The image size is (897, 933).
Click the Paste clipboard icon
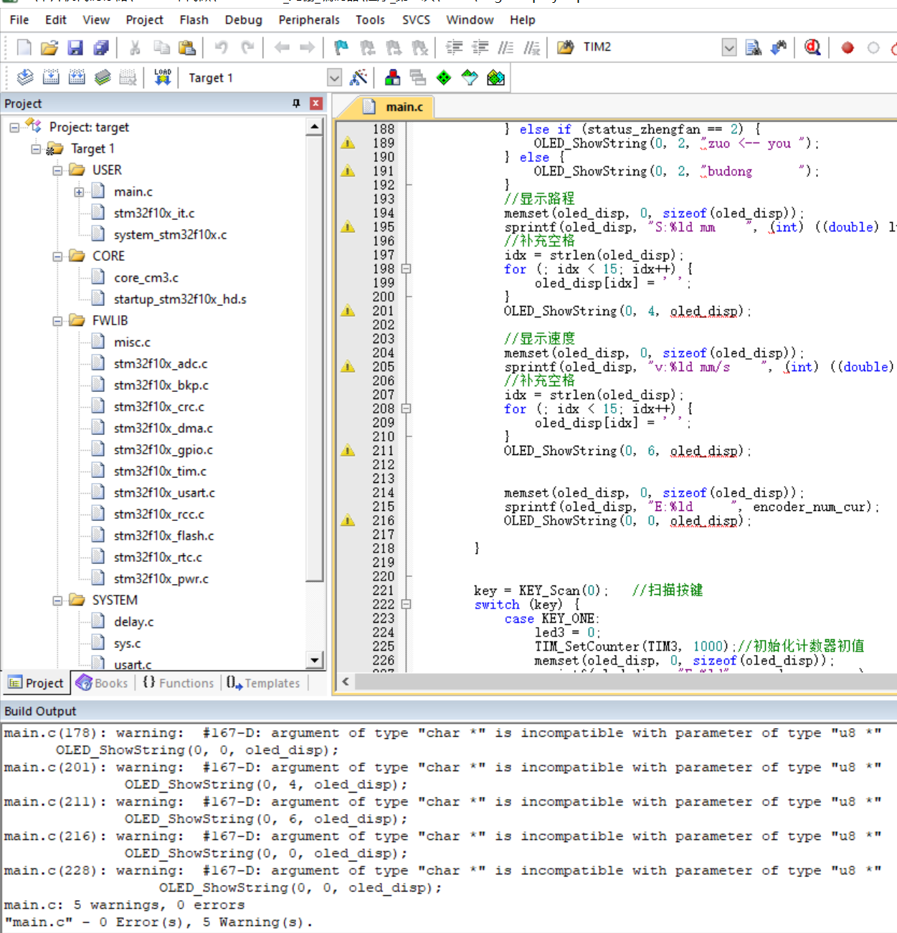pos(187,47)
